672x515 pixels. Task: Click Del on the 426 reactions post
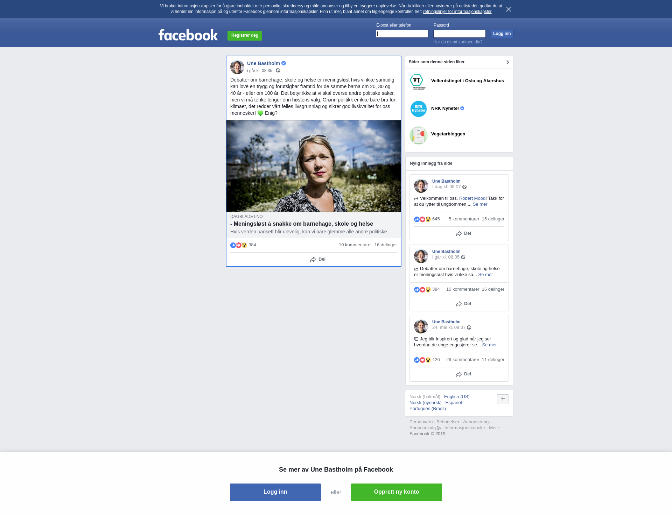click(463, 374)
